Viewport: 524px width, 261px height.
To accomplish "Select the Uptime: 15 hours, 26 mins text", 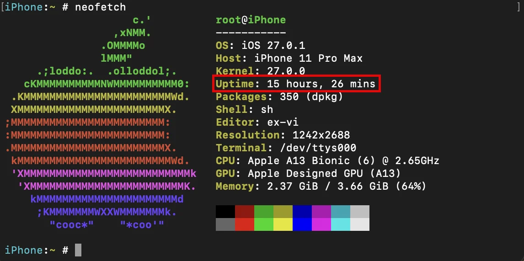I will [x=296, y=84].
